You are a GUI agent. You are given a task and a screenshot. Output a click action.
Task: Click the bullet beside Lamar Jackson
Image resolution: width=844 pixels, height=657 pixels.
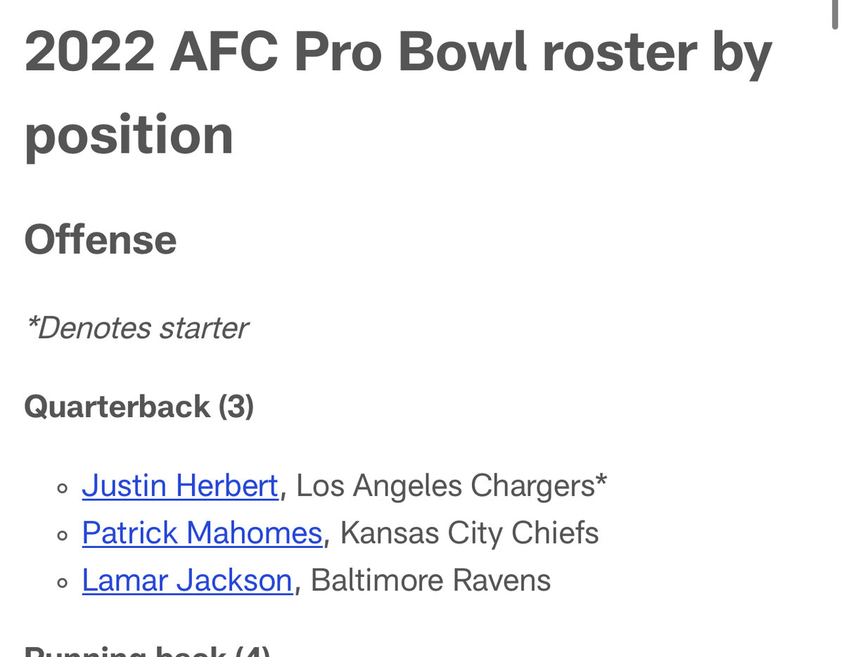click(63, 582)
